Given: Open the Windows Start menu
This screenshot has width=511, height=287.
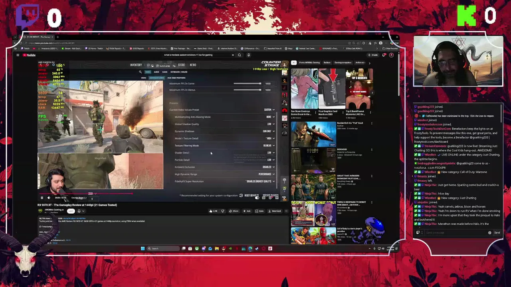Looking at the screenshot, I should coord(143,248).
